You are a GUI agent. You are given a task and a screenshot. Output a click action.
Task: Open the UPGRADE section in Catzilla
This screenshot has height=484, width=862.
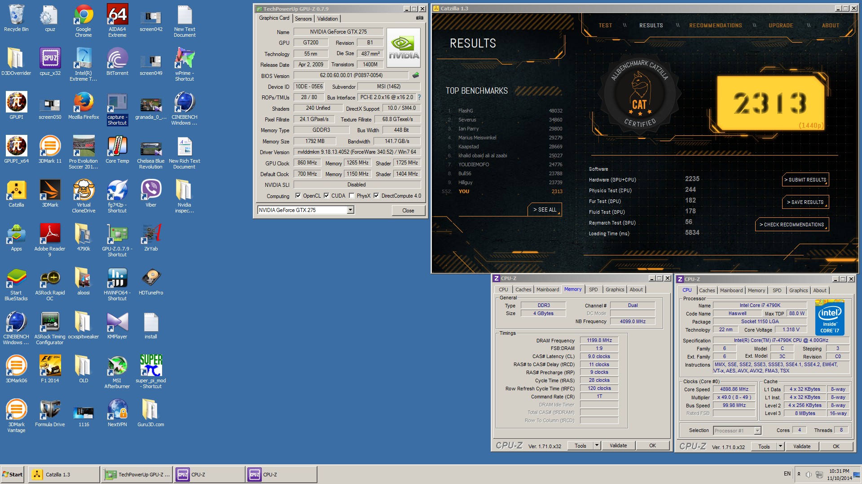pyautogui.click(x=781, y=26)
